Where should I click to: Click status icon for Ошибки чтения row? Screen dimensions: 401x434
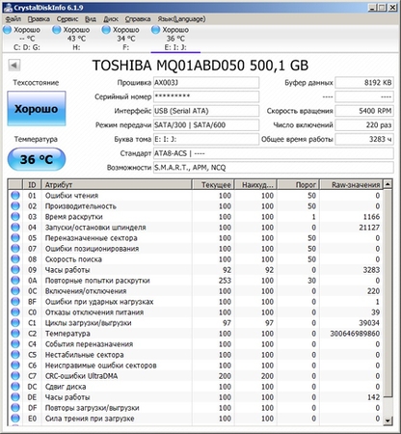pyautogui.click(x=15, y=196)
